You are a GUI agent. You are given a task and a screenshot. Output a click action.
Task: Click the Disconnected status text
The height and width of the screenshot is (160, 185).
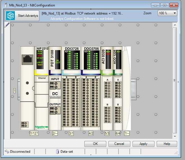click(20, 152)
